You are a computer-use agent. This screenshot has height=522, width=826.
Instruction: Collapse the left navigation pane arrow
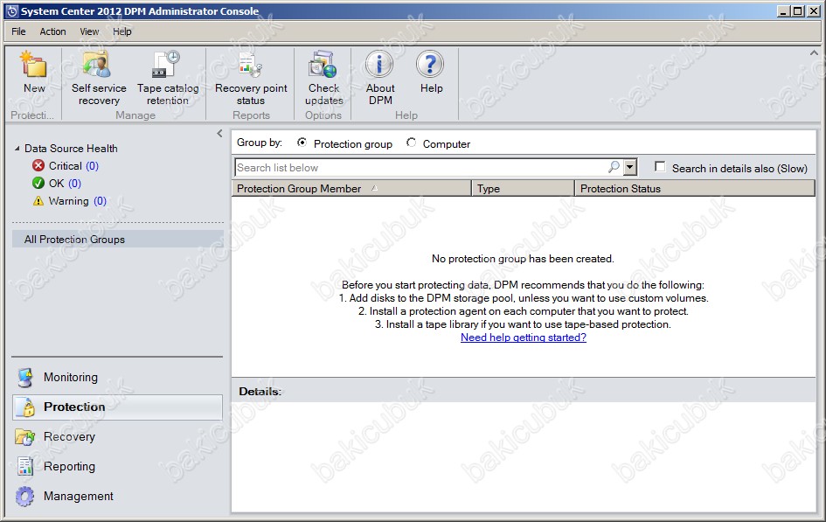point(219,133)
